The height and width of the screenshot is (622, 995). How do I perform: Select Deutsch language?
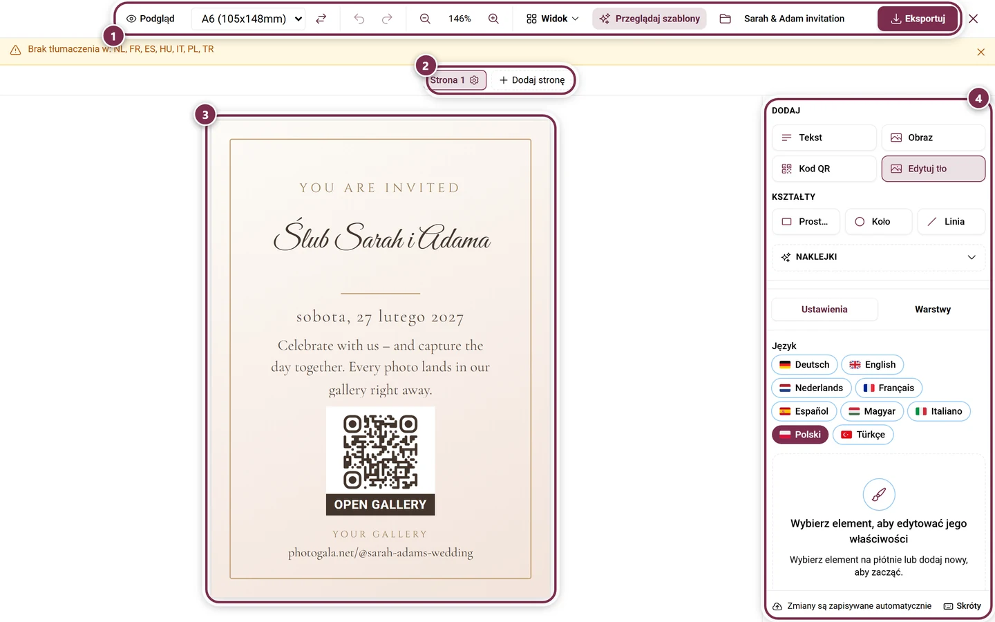pyautogui.click(x=804, y=365)
